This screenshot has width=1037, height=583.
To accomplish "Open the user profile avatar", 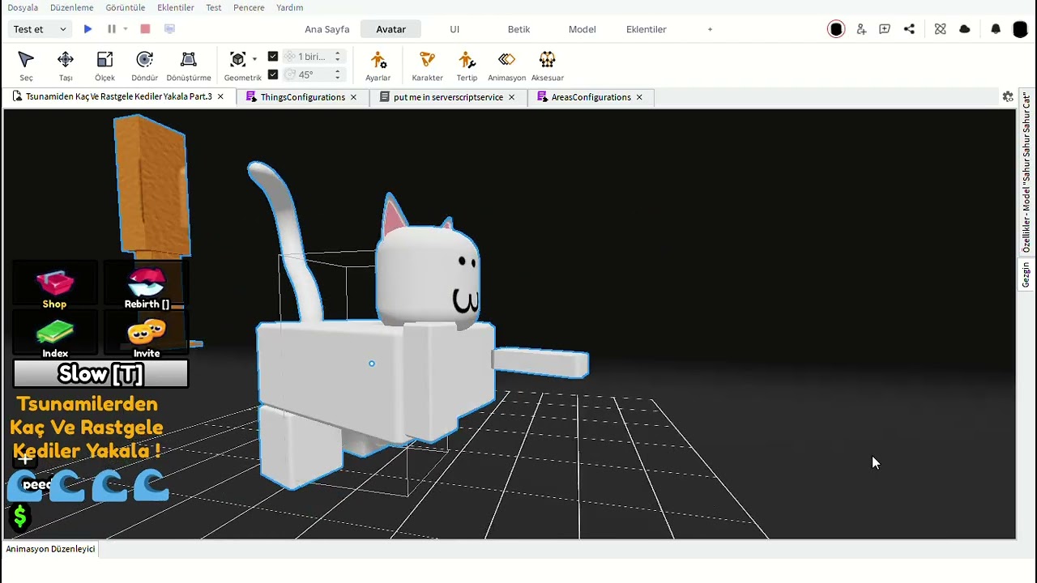I will (x=1019, y=29).
